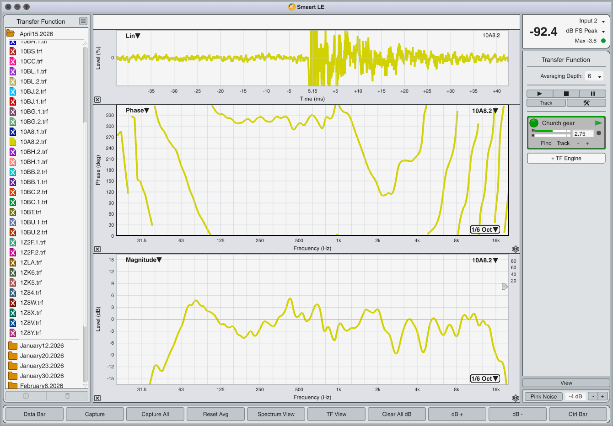This screenshot has width=613, height=426.
Task: Click the 10BS.trf trace color icon
Action: [x=13, y=51]
